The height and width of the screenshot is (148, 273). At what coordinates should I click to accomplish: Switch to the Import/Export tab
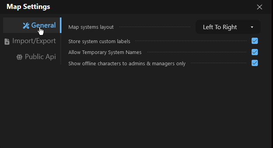click(x=30, y=41)
